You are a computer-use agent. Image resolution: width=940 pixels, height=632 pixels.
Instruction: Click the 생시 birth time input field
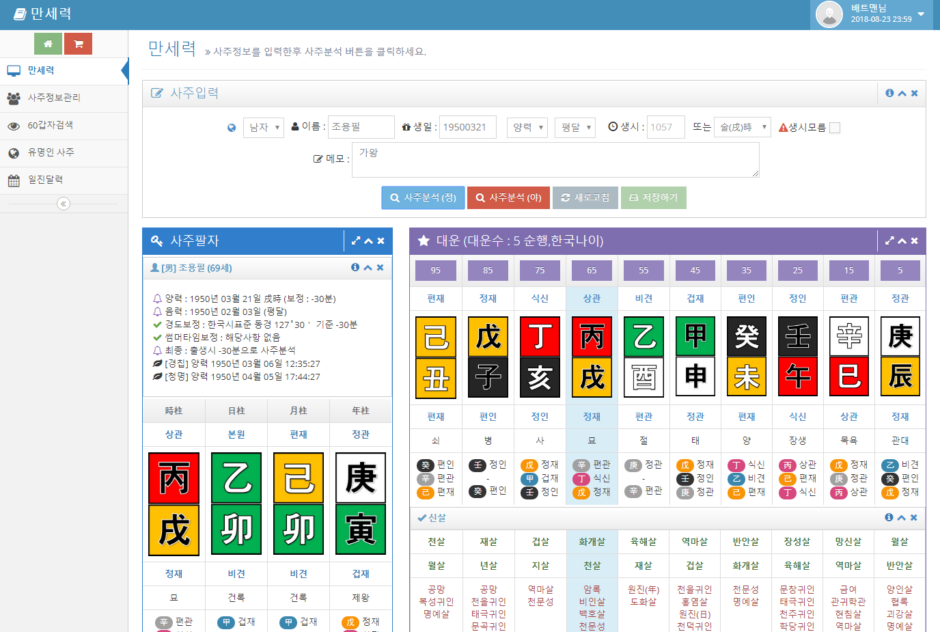click(666, 127)
